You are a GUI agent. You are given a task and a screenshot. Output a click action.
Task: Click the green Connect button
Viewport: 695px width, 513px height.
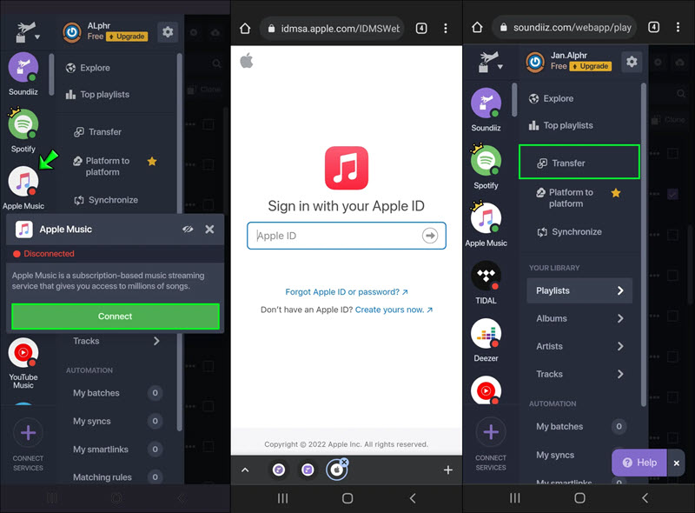tap(116, 316)
